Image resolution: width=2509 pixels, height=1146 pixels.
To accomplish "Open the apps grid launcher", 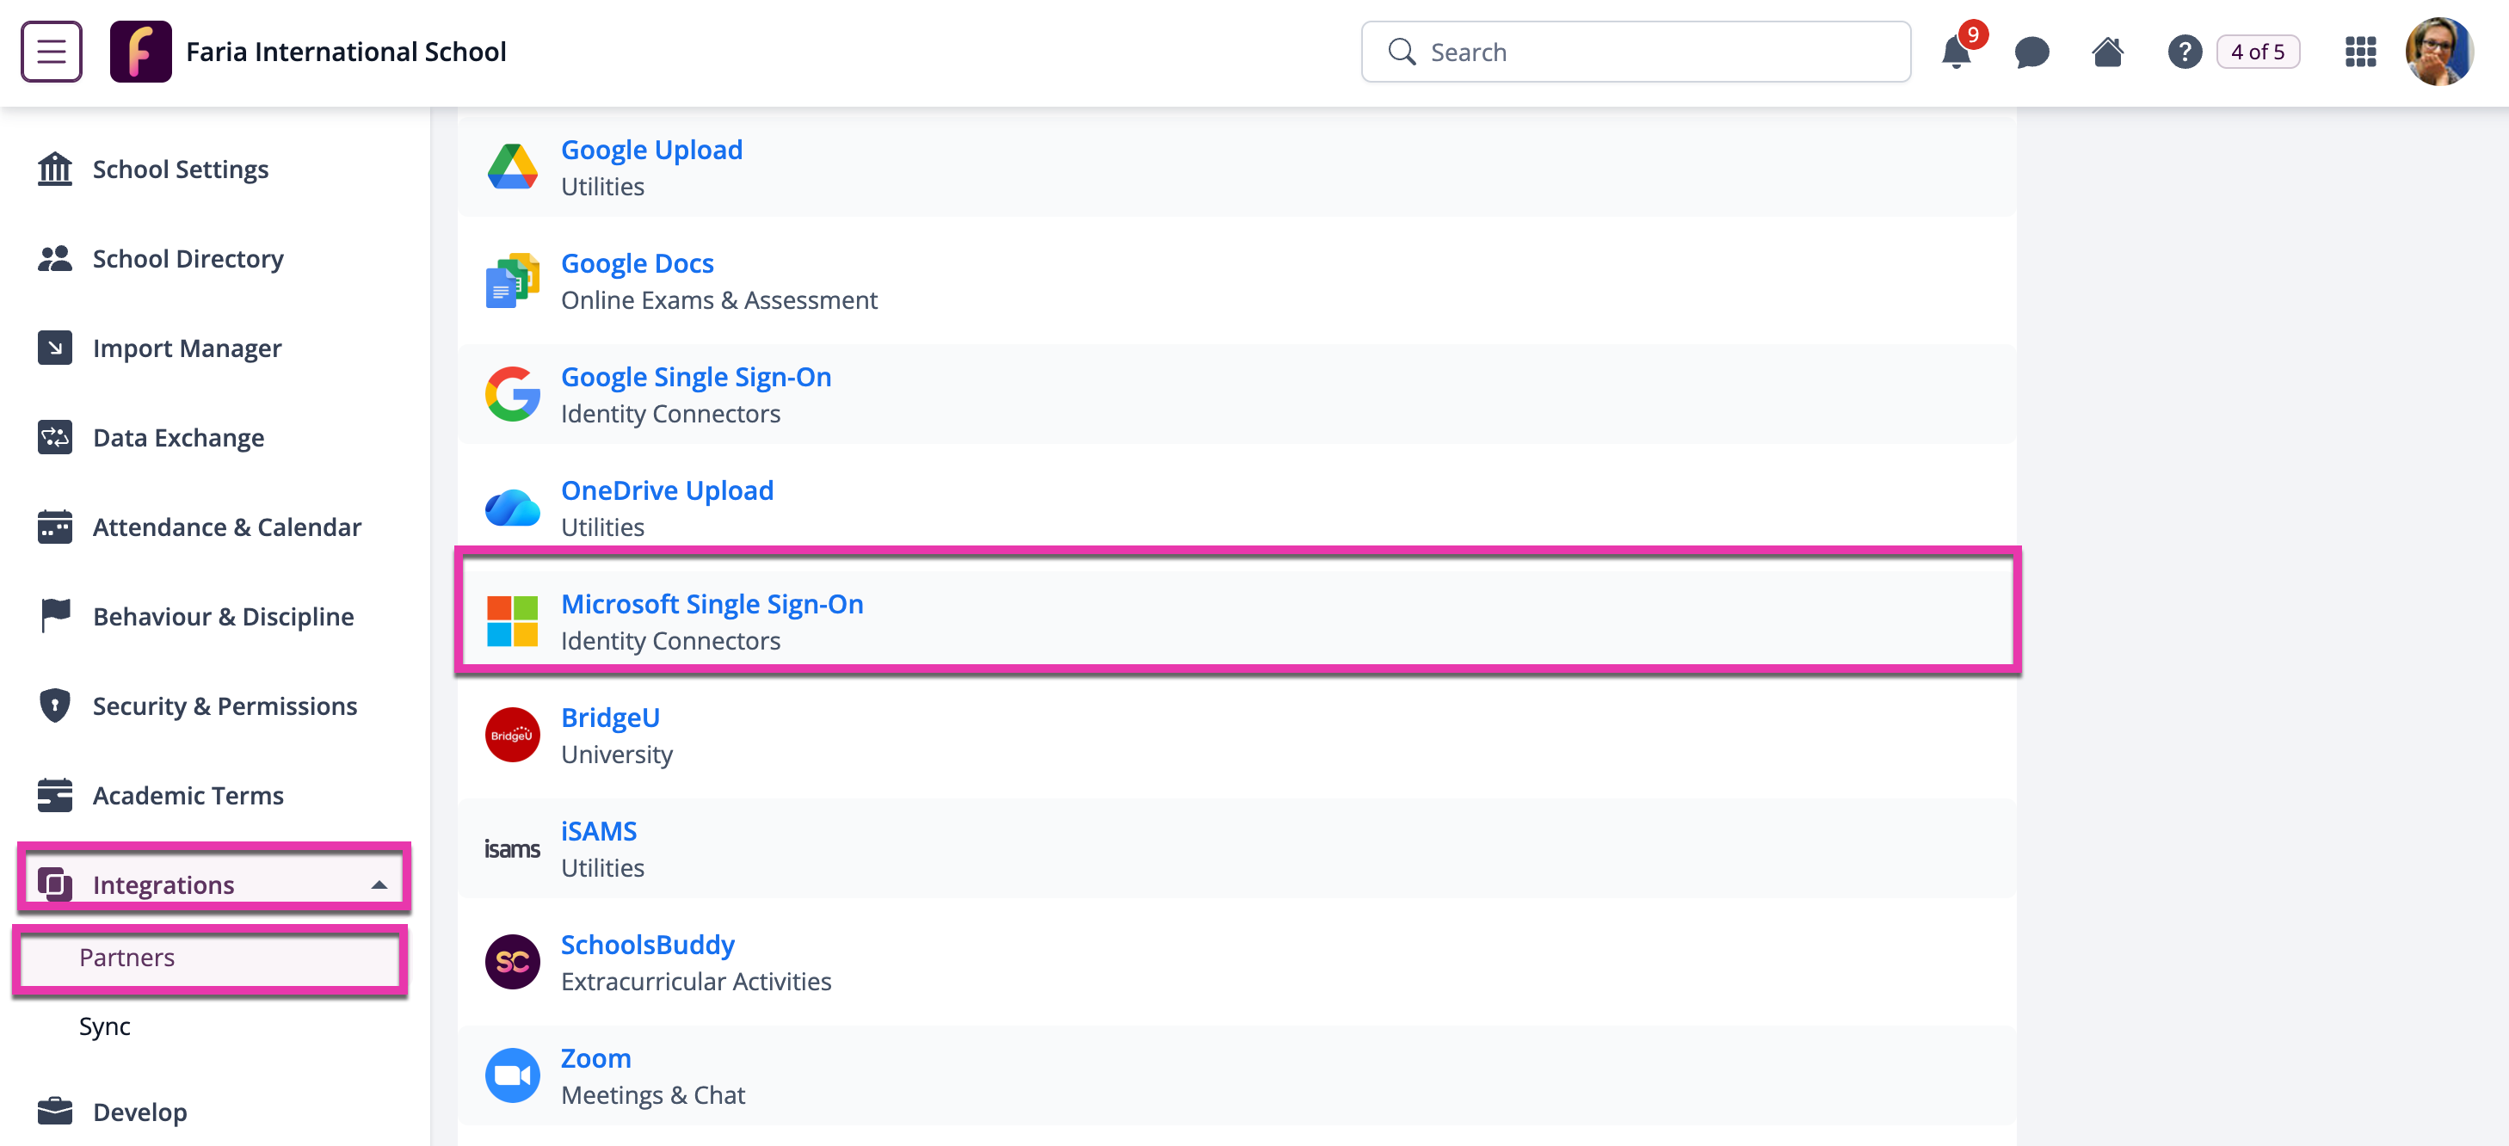I will [2360, 52].
